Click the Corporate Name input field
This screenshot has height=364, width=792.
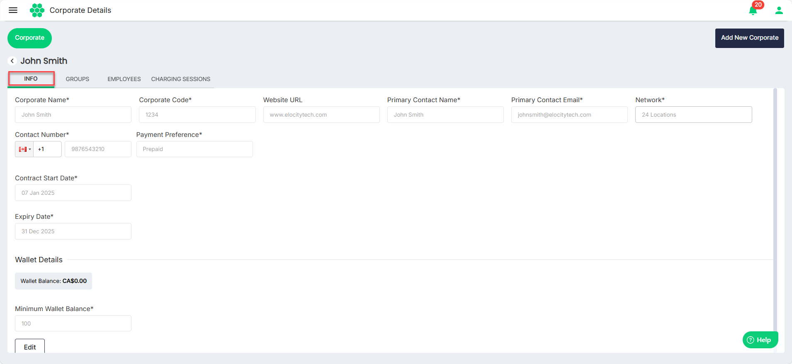click(x=73, y=115)
